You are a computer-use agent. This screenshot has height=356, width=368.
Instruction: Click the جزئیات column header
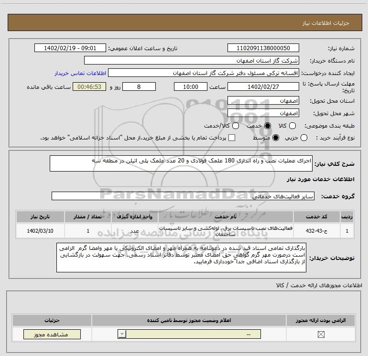pos(52,320)
